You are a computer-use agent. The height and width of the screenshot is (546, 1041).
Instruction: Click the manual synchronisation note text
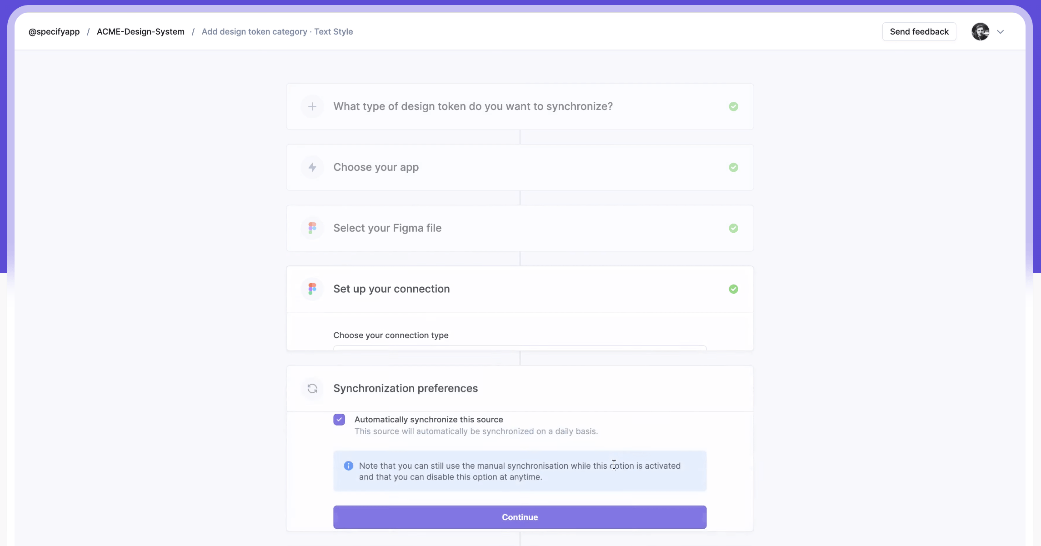point(520,471)
